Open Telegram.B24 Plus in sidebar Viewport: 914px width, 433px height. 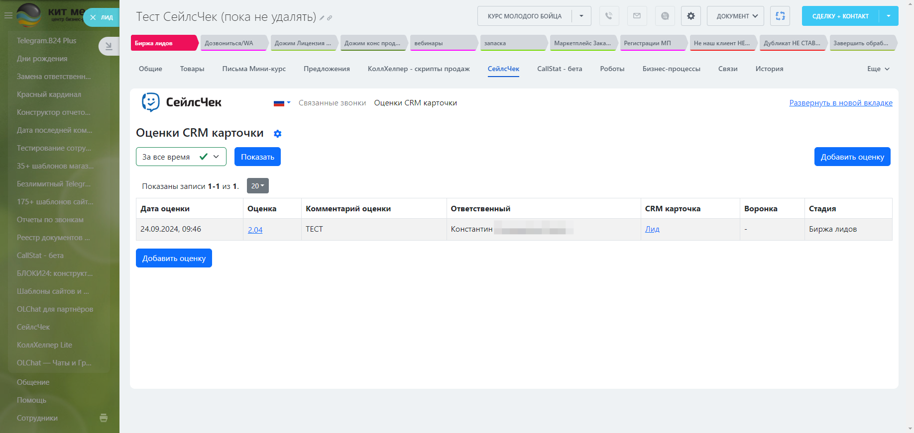pyautogui.click(x=47, y=41)
